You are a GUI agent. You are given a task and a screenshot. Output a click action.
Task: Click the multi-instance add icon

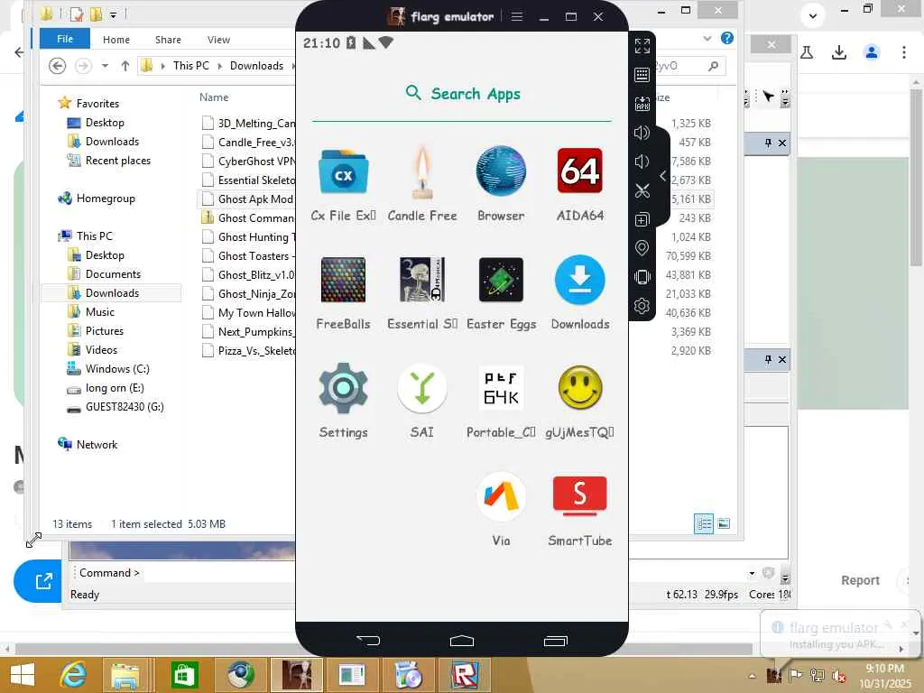point(642,220)
